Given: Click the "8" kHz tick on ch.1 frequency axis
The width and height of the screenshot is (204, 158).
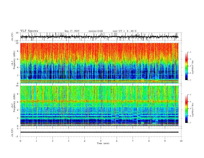Looking at the screenshot, I should [x=18, y=51].
